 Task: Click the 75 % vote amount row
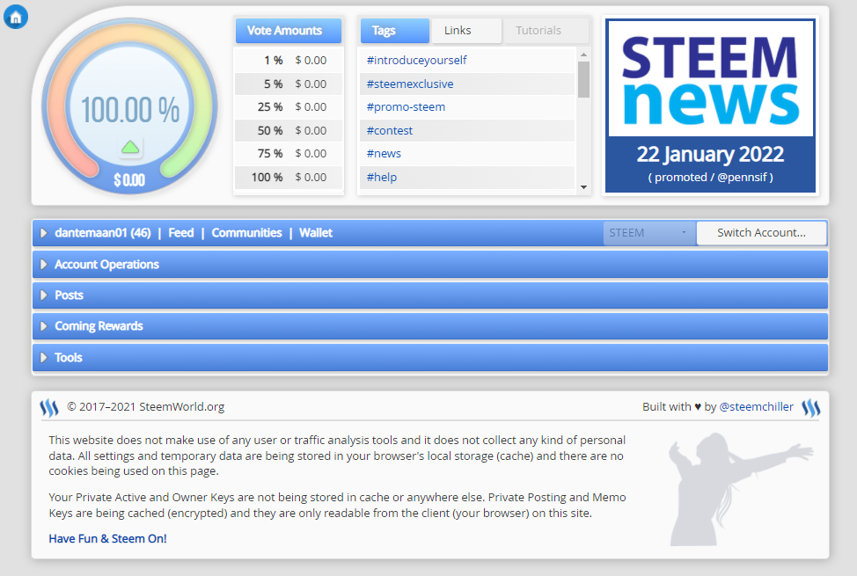point(289,154)
